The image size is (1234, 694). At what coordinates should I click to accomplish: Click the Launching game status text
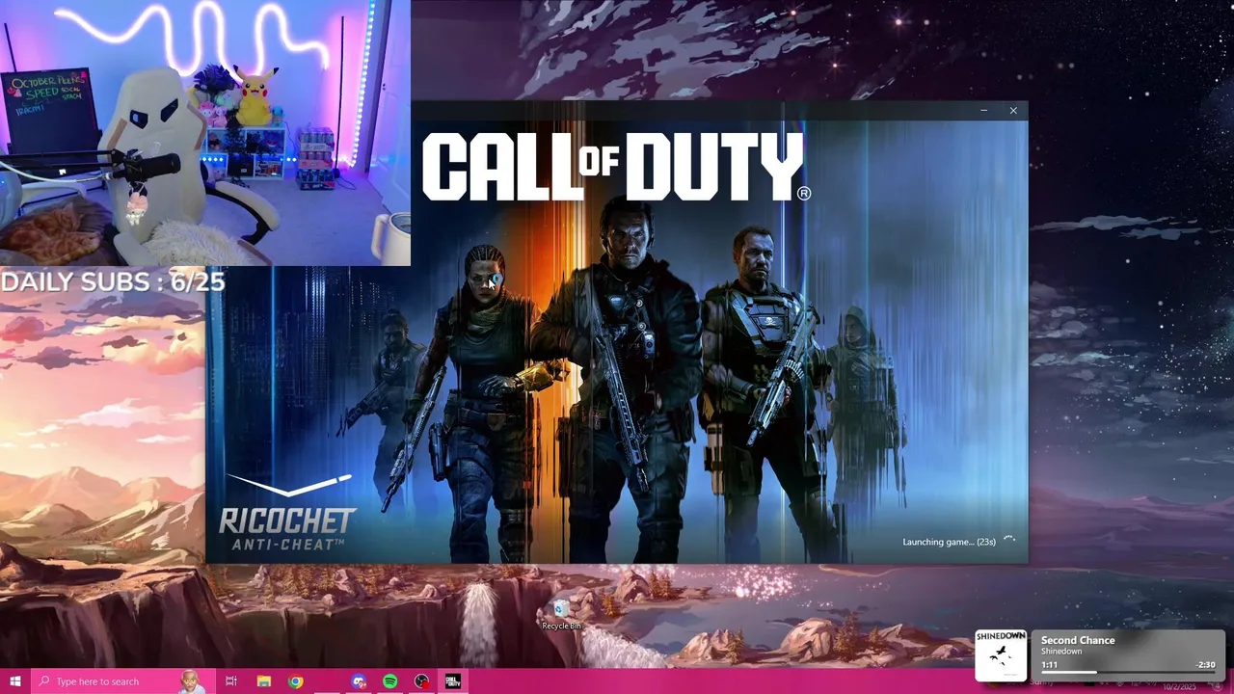coord(949,542)
